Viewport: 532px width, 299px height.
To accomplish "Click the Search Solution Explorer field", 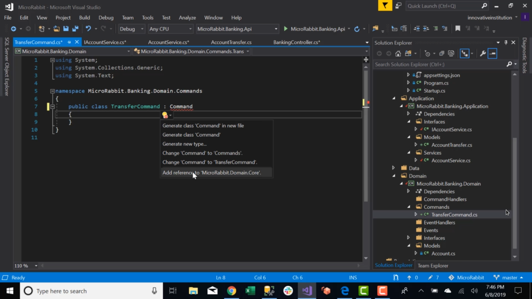I will coord(445,64).
